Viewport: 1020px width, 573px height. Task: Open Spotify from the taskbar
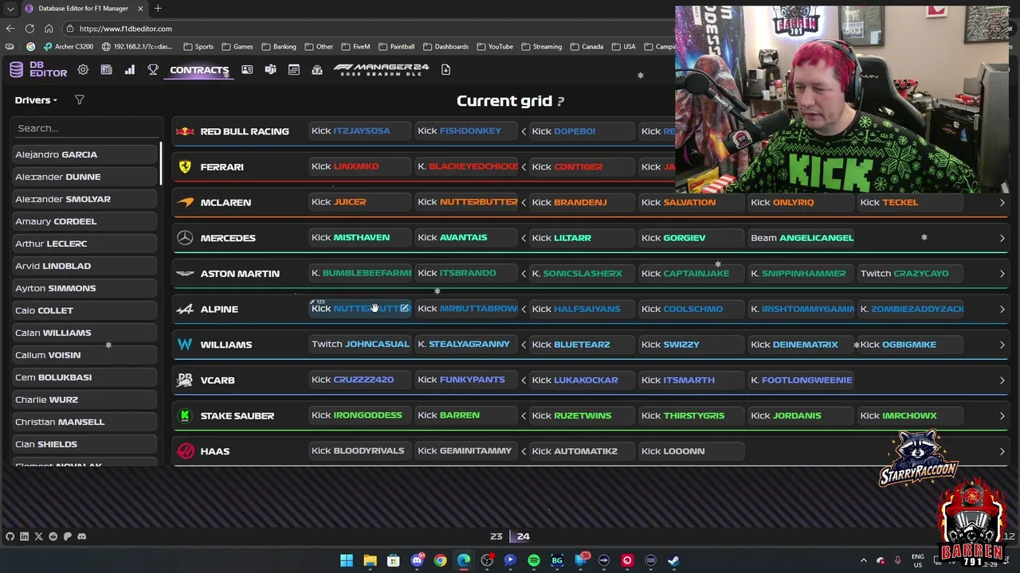(534, 560)
